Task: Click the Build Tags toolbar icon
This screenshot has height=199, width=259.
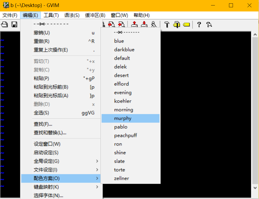Action: click(x=177, y=24)
